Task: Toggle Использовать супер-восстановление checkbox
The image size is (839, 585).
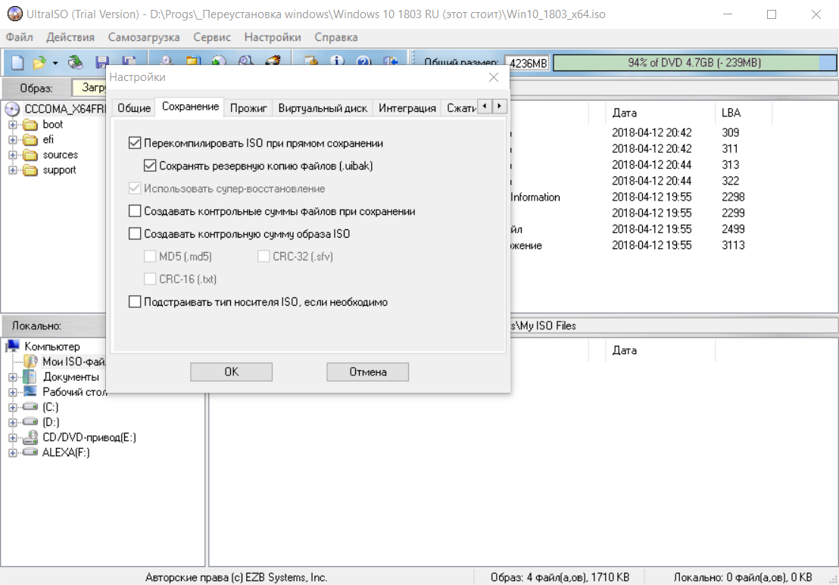Action: point(135,188)
